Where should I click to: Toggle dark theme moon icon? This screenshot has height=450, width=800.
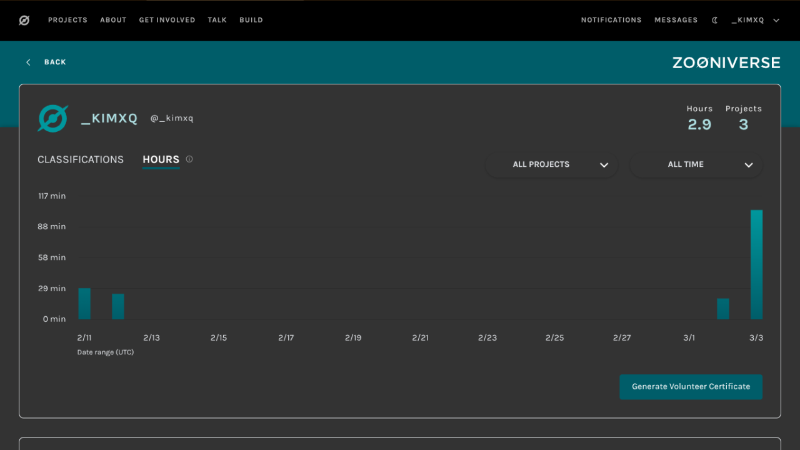(715, 21)
